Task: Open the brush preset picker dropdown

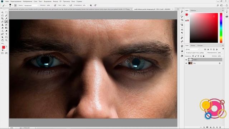Action: click(12, 5)
